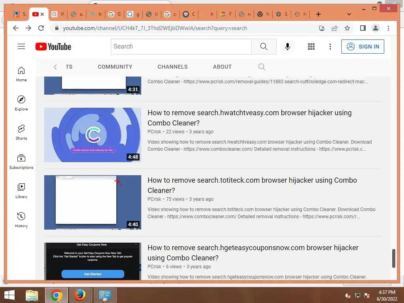The image size is (404, 303).
Task: Open Firefox from taskbar
Action: [80, 295]
